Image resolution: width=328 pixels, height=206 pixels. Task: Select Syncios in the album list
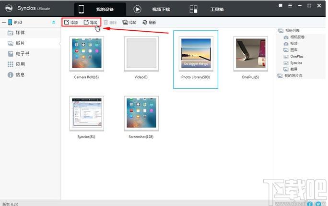(x=293, y=63)
